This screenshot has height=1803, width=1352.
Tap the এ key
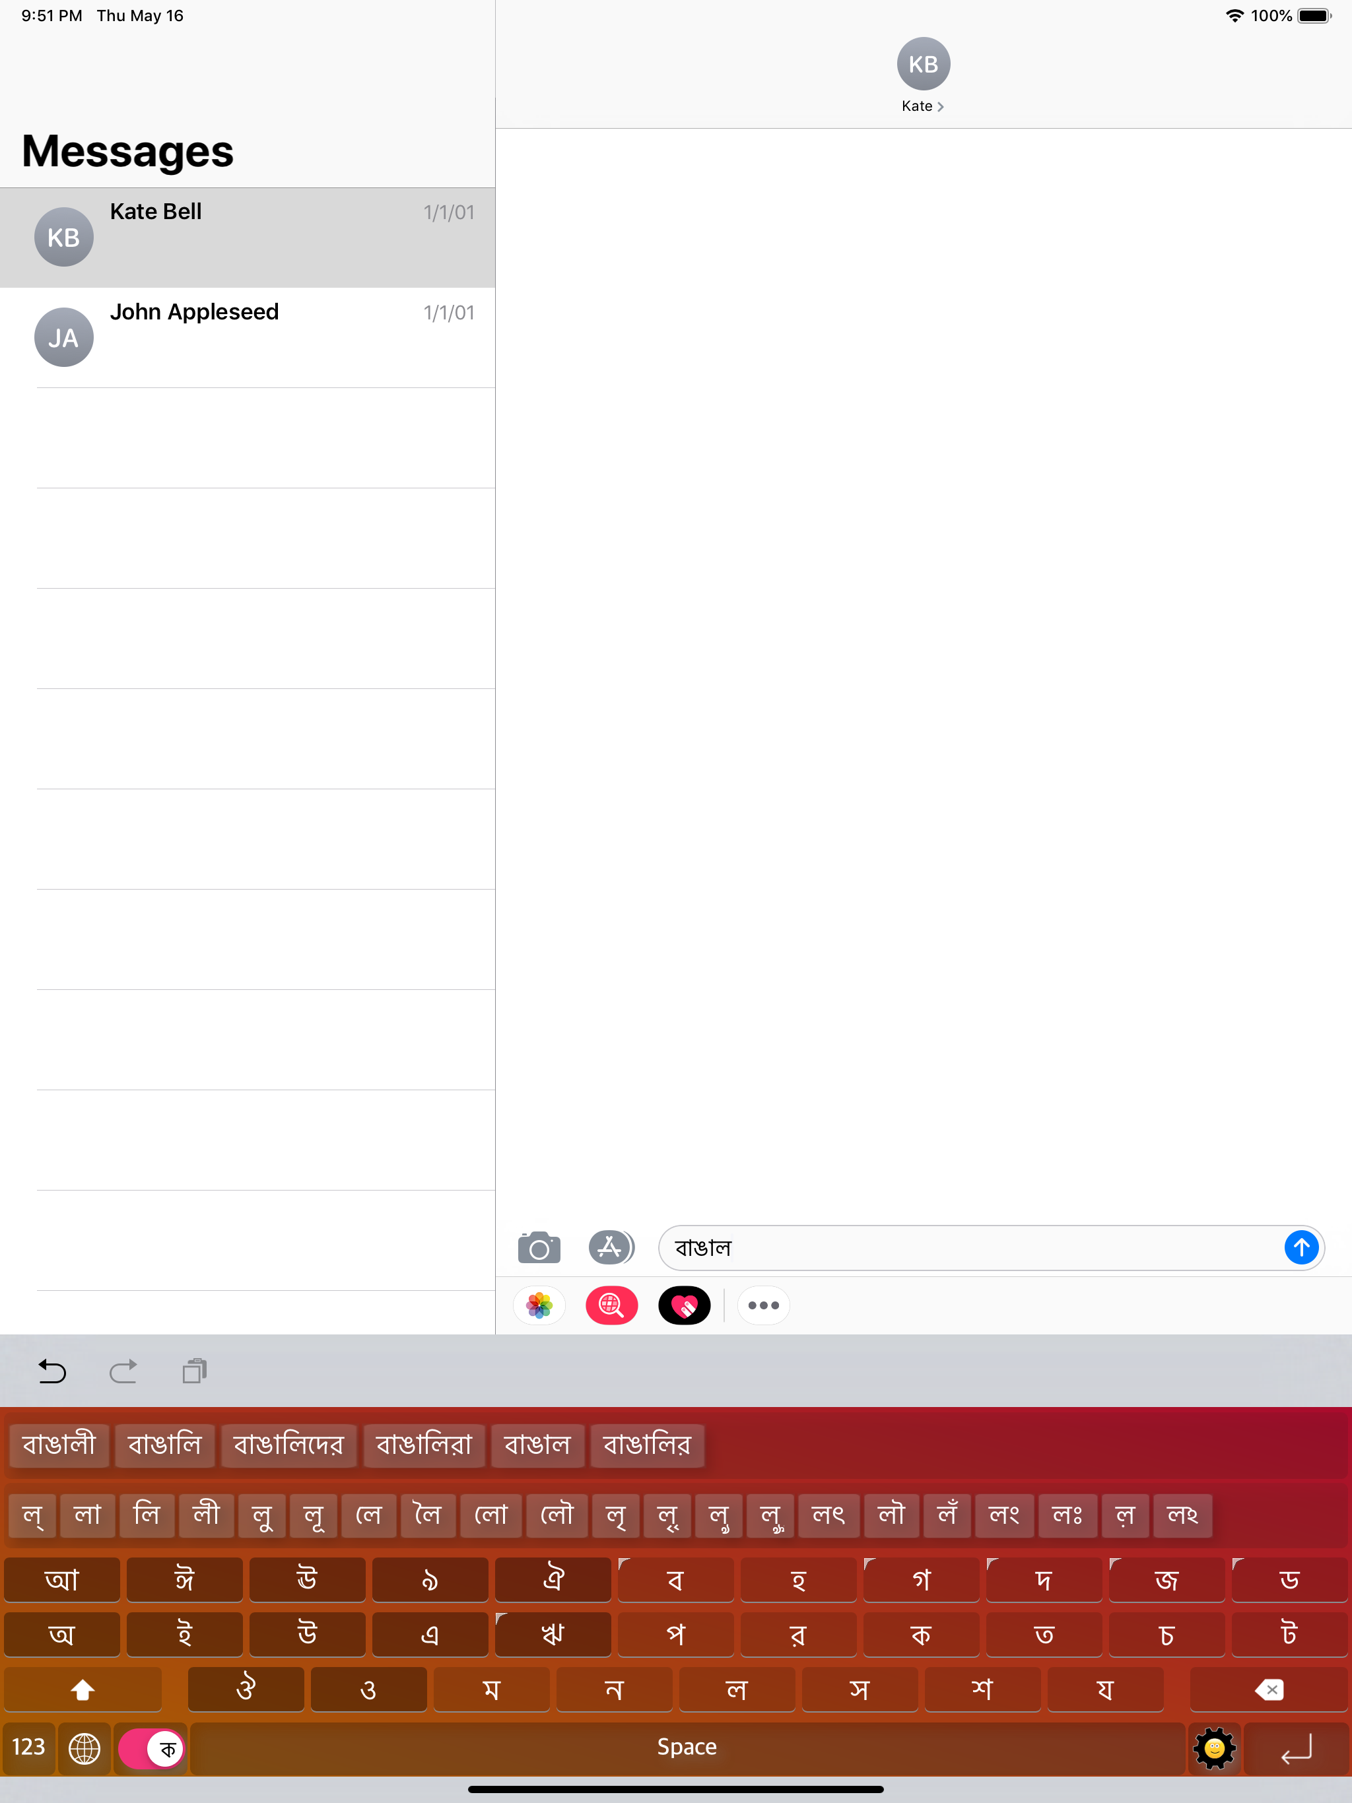[x=430, y=1634]
